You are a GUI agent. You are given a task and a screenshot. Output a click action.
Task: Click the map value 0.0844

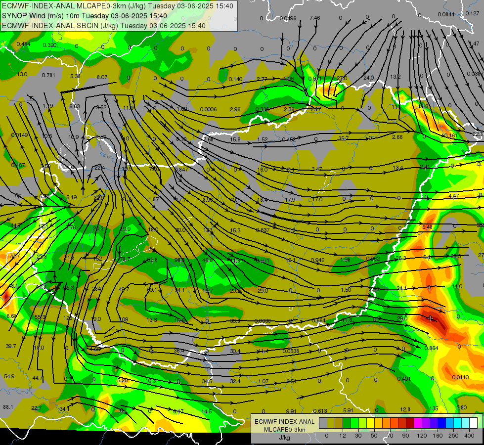446,14
